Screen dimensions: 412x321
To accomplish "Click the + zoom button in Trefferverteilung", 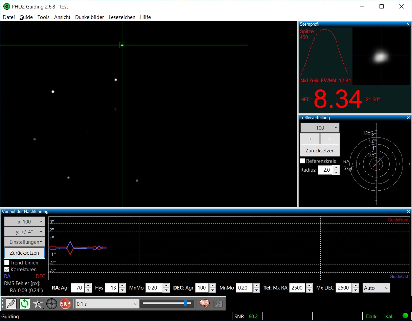I will coord(310,139).
